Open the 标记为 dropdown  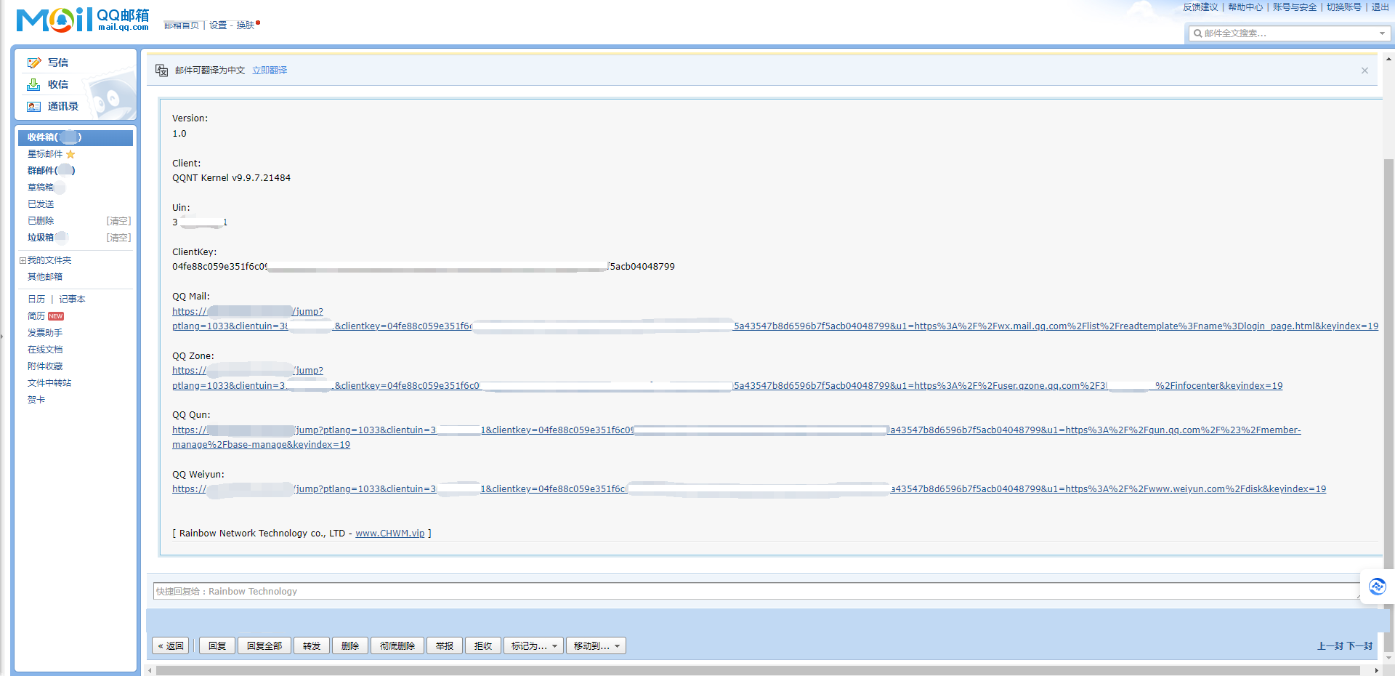(533, 646)
